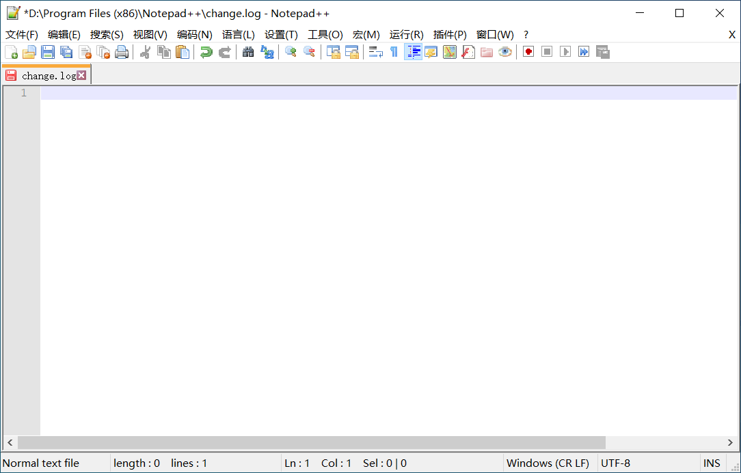Screen dimensions: 741x473
Task: Click the Zoom Out magnifier icon
Action: [x=309, y=52]
